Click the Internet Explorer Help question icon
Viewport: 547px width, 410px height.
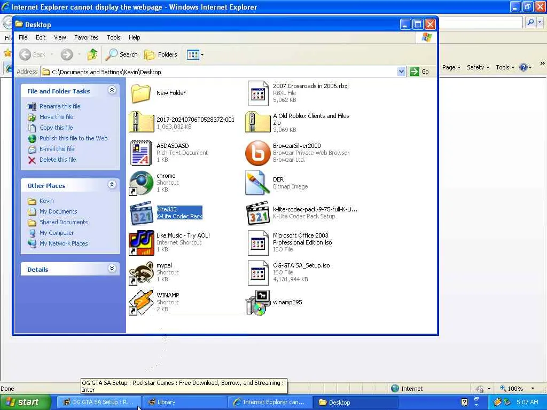[523, 67]
